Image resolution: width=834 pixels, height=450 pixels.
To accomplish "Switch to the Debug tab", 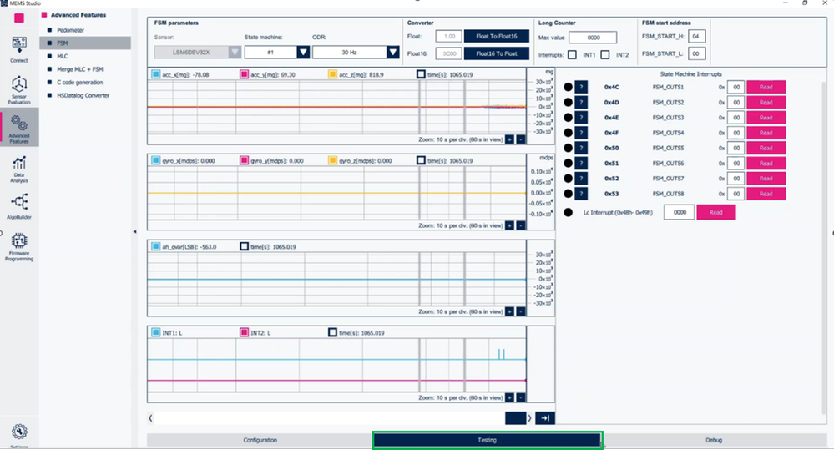I will pyautogui.click(x=714, y=440).
